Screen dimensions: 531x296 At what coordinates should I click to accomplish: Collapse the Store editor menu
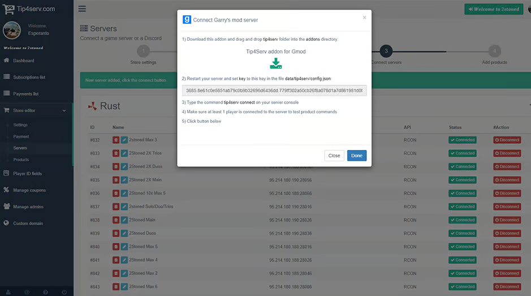pos(36,110)
